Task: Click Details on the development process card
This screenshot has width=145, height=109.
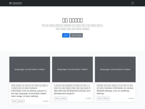Action: [63, 99]
